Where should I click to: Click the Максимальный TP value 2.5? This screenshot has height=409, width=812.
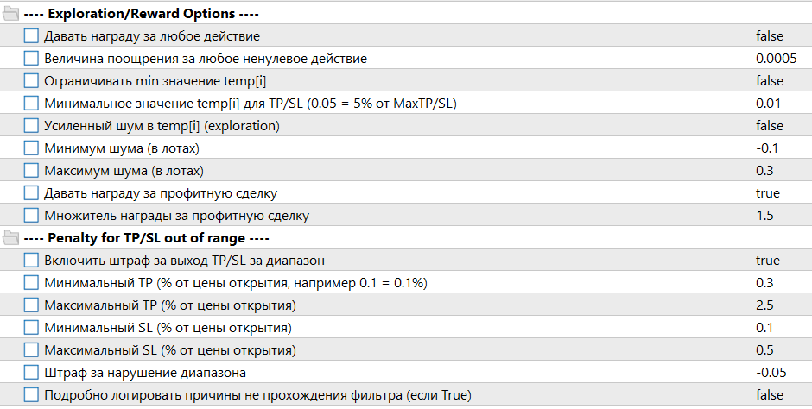pos(782,305)
